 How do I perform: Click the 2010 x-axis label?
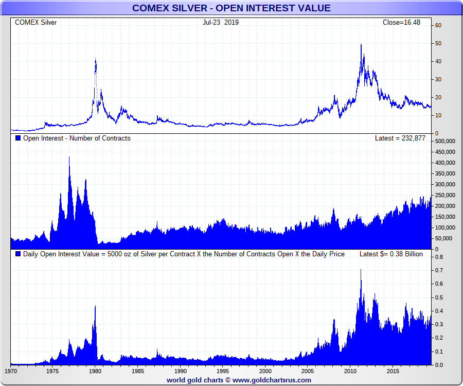point(350,371)
